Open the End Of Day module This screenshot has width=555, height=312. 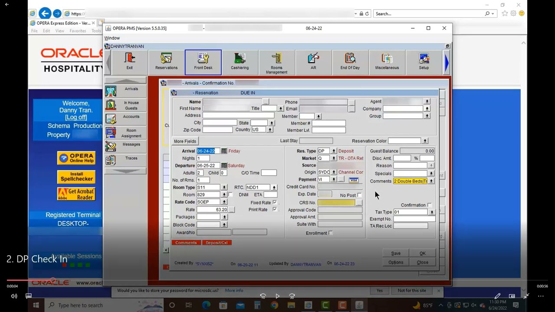point(350,62)
